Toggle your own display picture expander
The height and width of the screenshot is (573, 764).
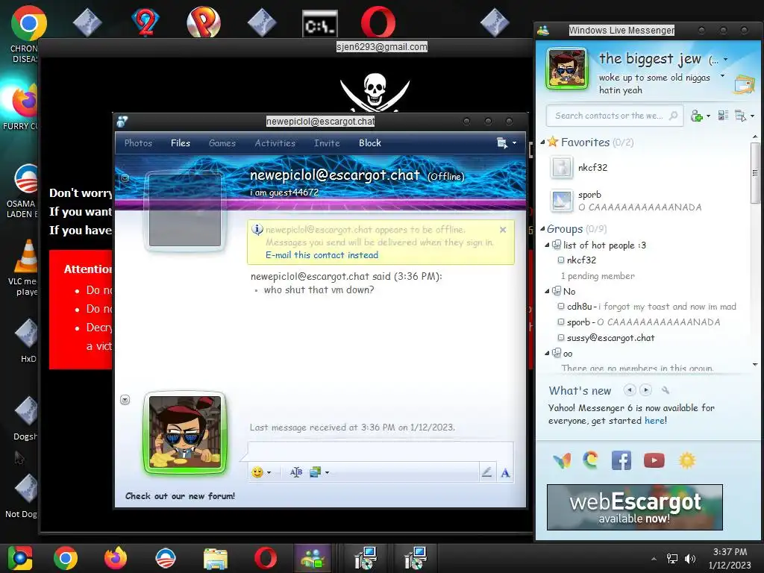click(125, 400)
